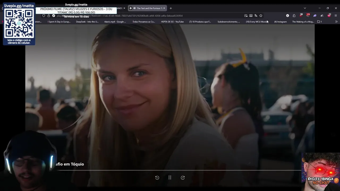340x191 pixels.
Task: Open bookmark Índia: Provamos as Co...
Action: 144,22
